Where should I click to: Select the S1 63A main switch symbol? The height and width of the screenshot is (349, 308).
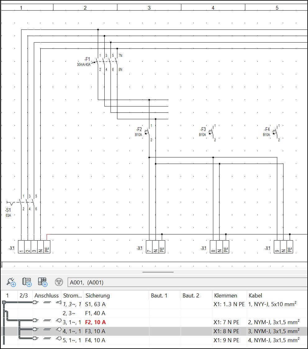[27, 203]
